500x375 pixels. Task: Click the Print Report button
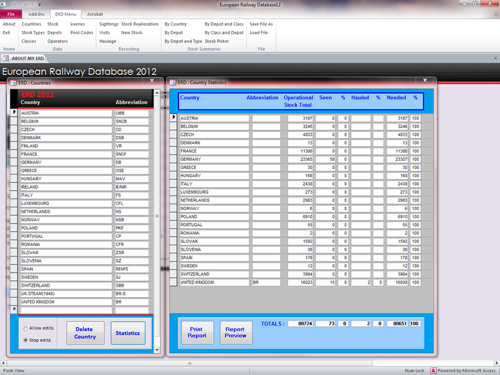[x=197, y=332]
